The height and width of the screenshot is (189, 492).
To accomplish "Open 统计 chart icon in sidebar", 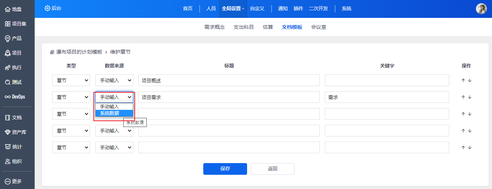I will coord(7,147).
